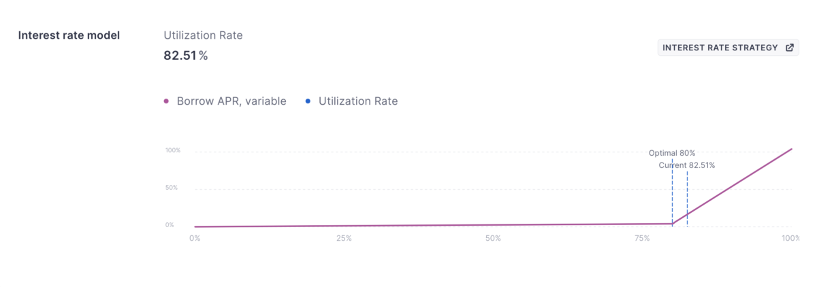Click the purple Borrow APR legend dot

(166, 101)
